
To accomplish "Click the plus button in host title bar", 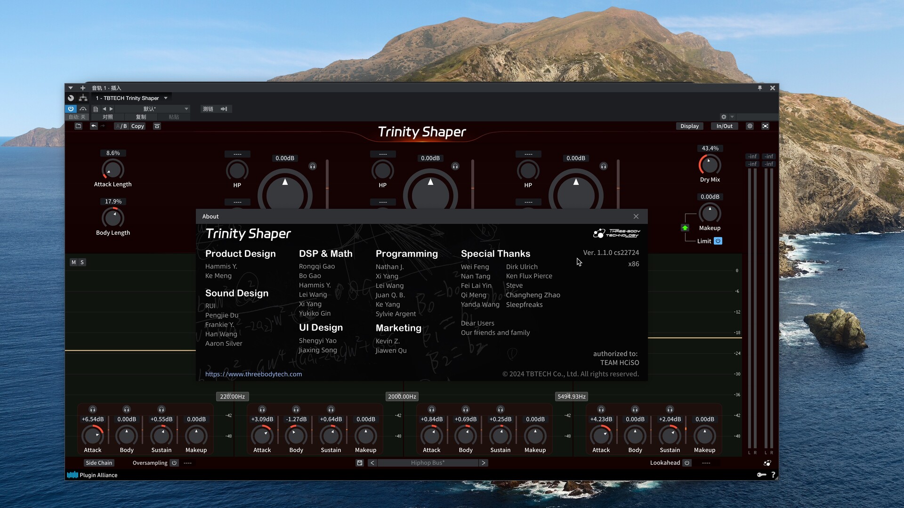I will point(82,88).
